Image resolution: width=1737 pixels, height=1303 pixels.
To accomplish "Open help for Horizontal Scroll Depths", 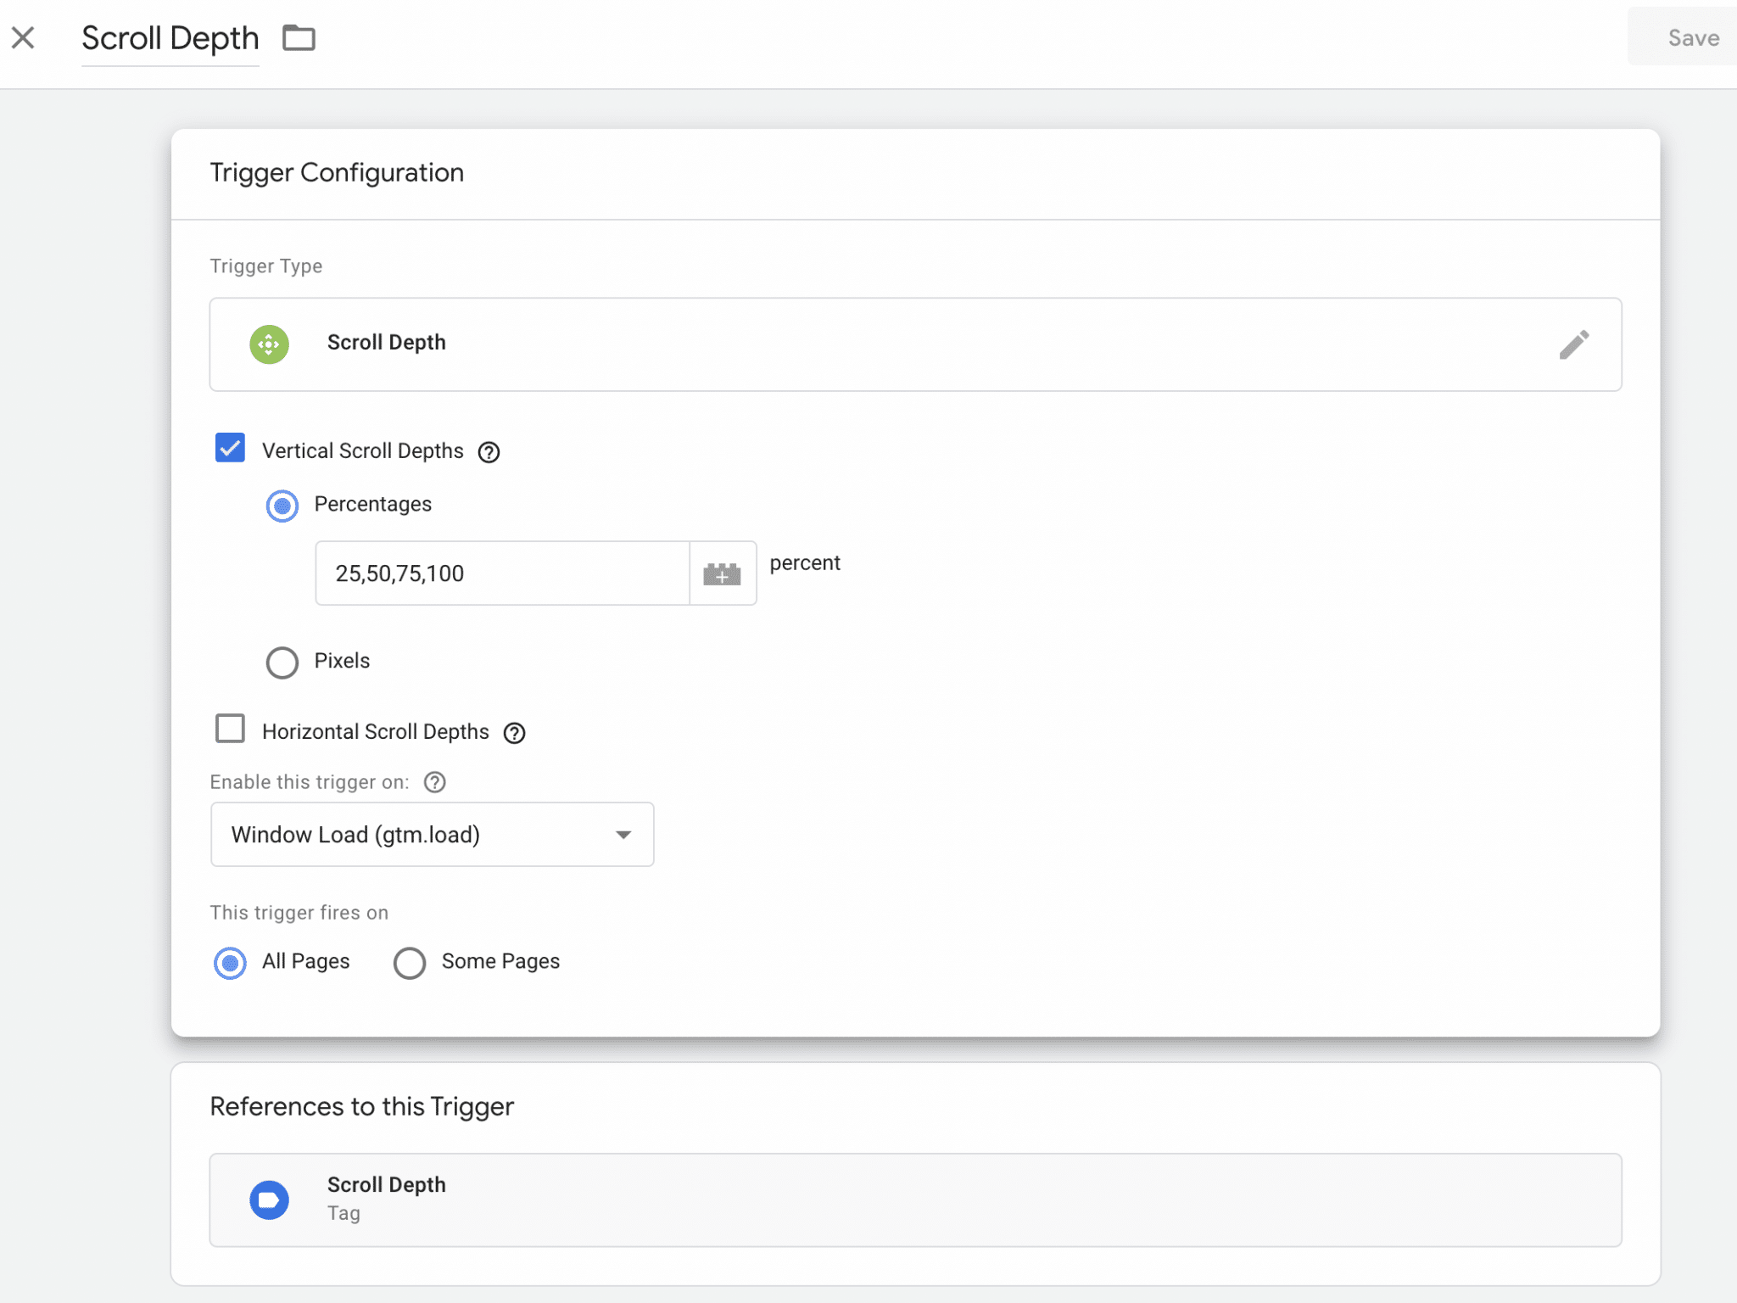I will coord(515,732).
